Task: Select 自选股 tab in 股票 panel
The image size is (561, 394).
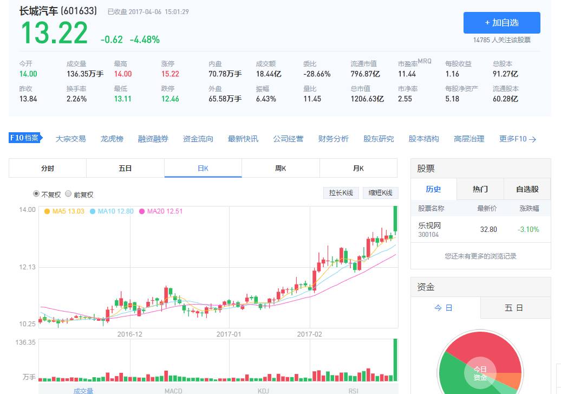Action: click(527, 189)
